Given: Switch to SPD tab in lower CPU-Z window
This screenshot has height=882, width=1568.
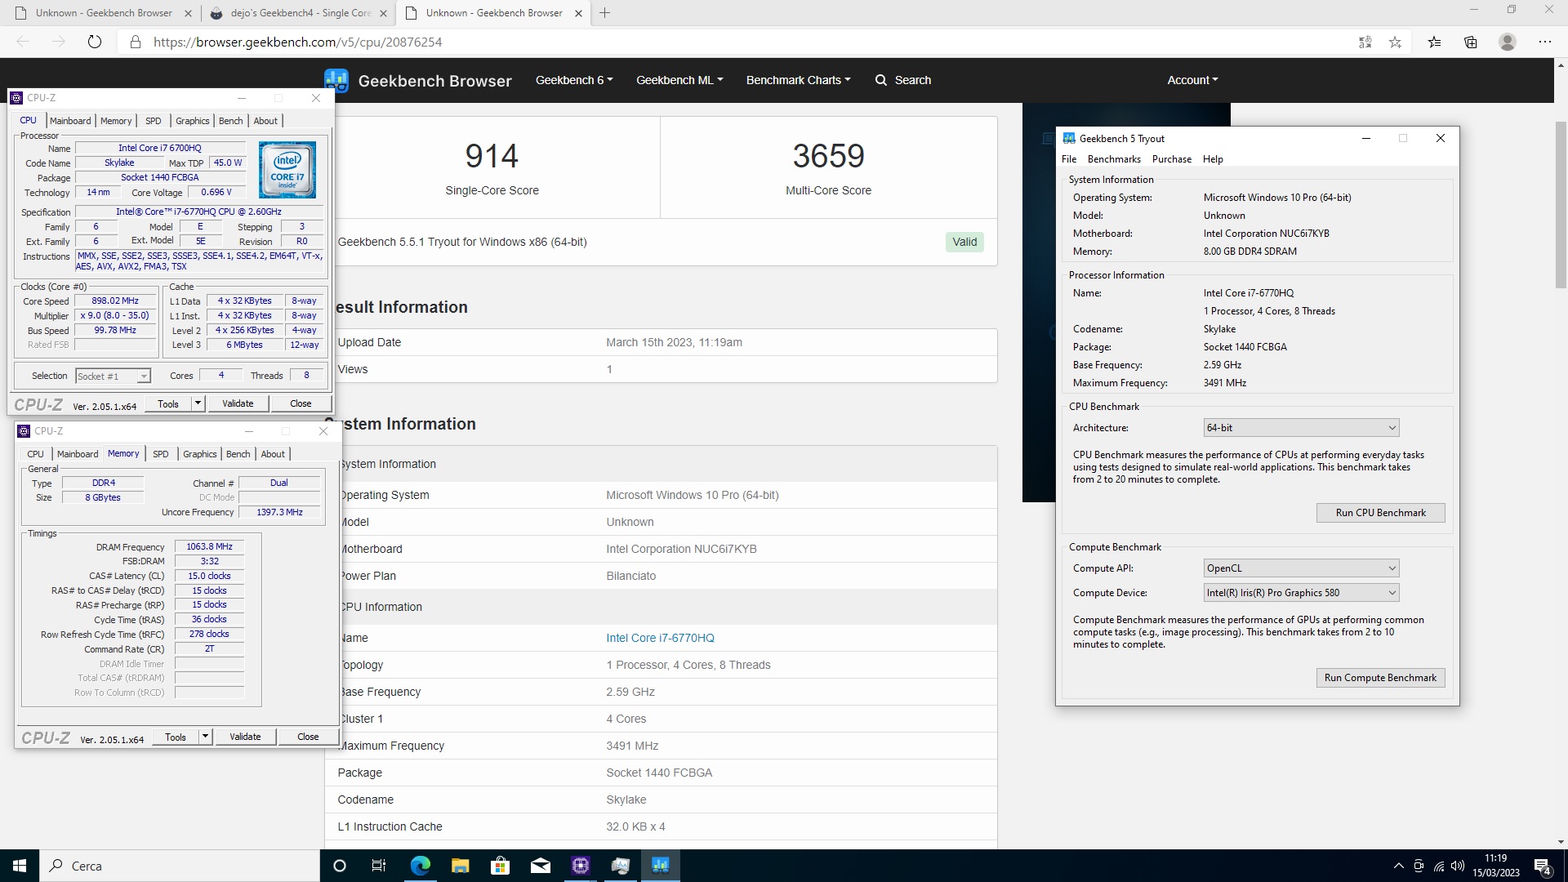Looking at the screenshot, I should pyautogui.click(x=160, y=454).
